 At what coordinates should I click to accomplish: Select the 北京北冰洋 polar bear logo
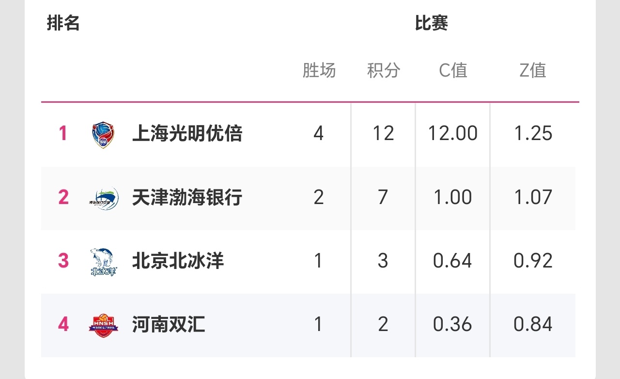[104, 262]
